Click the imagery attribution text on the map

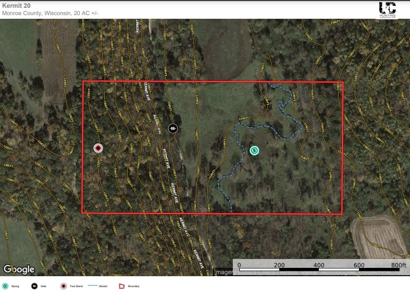point(313,273)
